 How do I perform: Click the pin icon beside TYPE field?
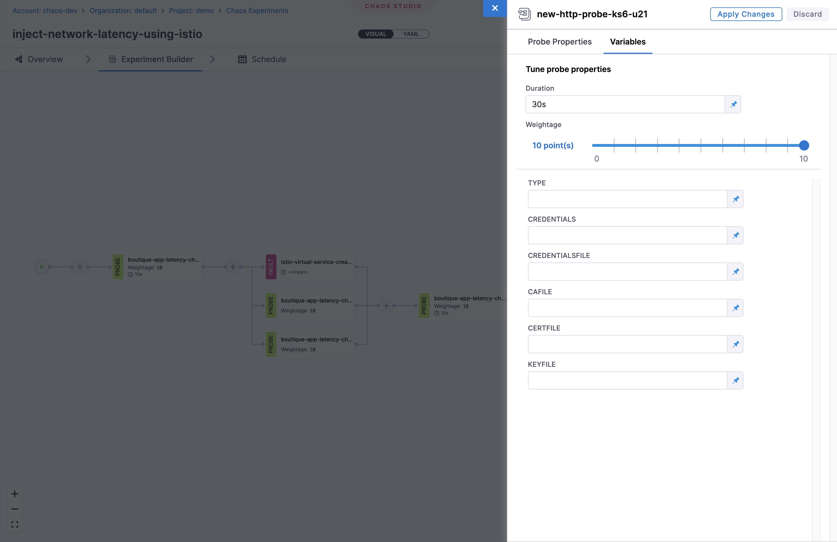(x=735, y=199)
